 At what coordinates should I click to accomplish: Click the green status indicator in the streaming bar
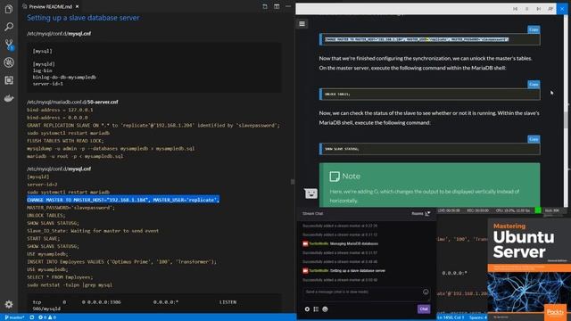tap(537, 210)
